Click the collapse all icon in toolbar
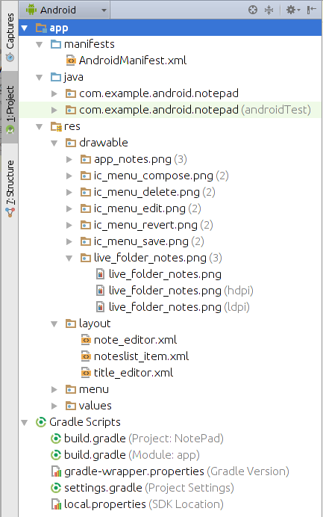 (x=269, y=10)
